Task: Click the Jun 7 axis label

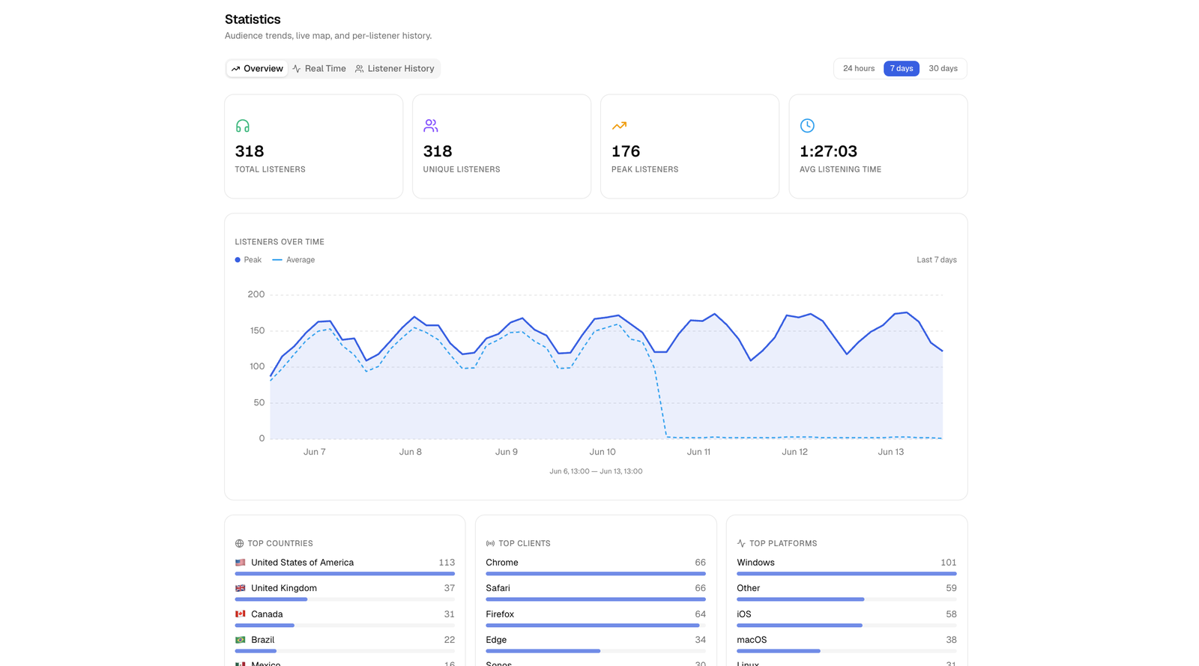Action: (315, 452)
